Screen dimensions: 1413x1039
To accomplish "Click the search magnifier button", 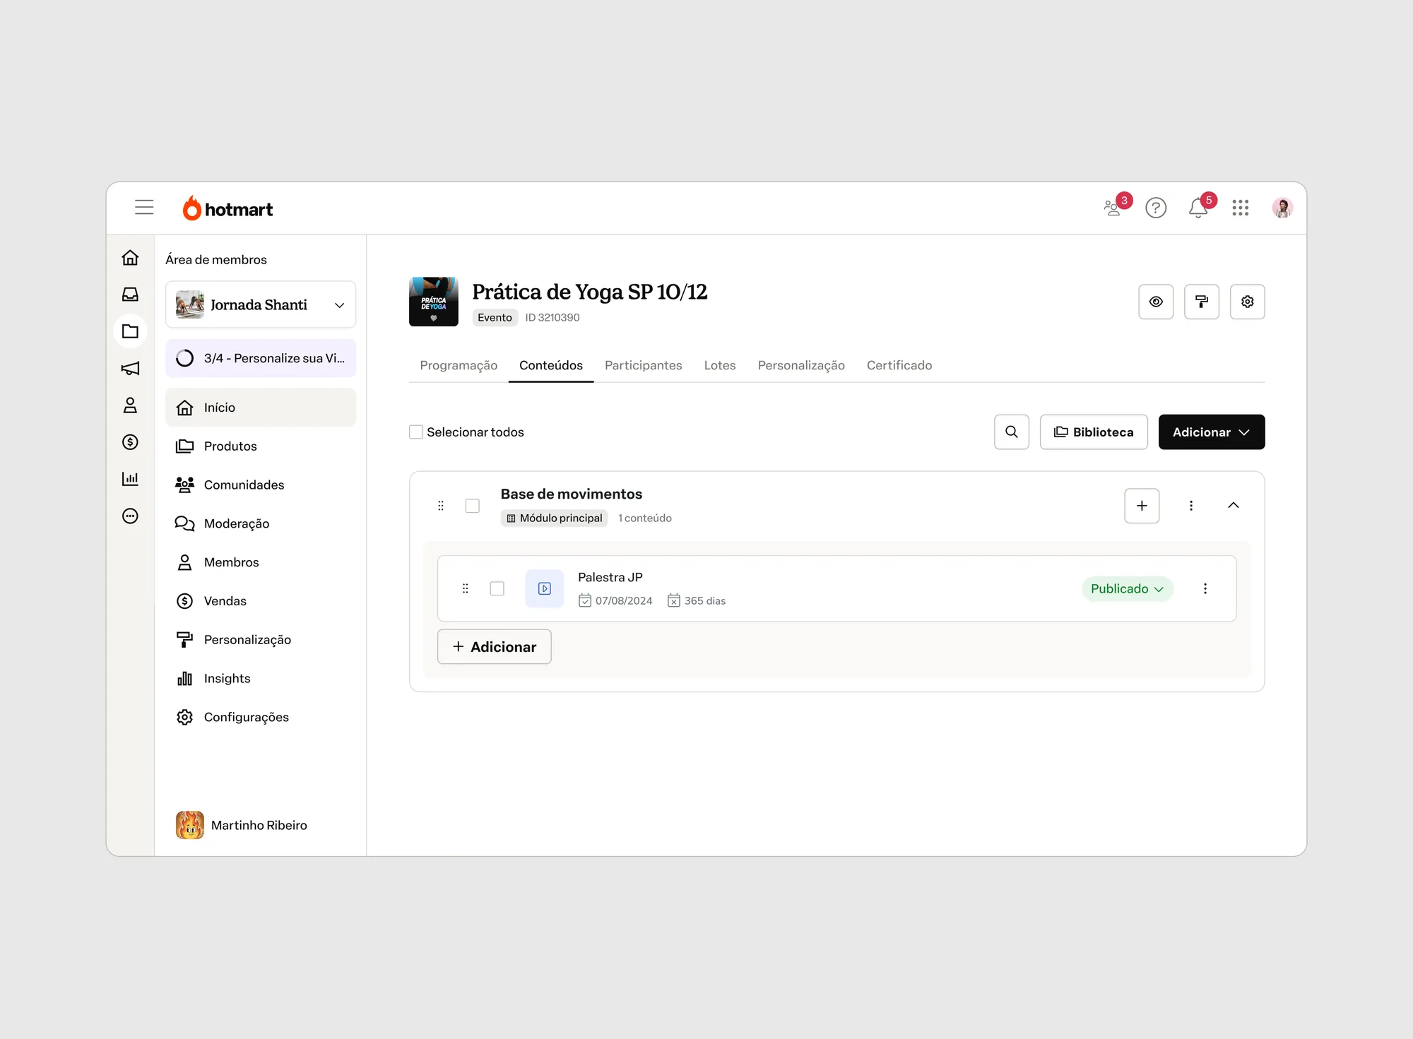I will click(1012, 432).
